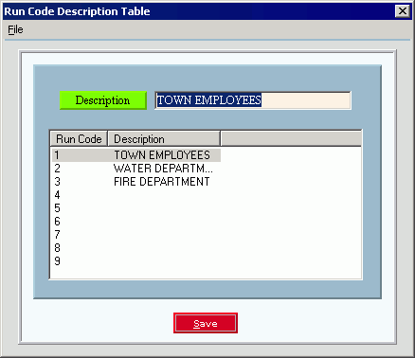415x358 pixels.
Task: Click run code number 1
Action: click(57, 155)
